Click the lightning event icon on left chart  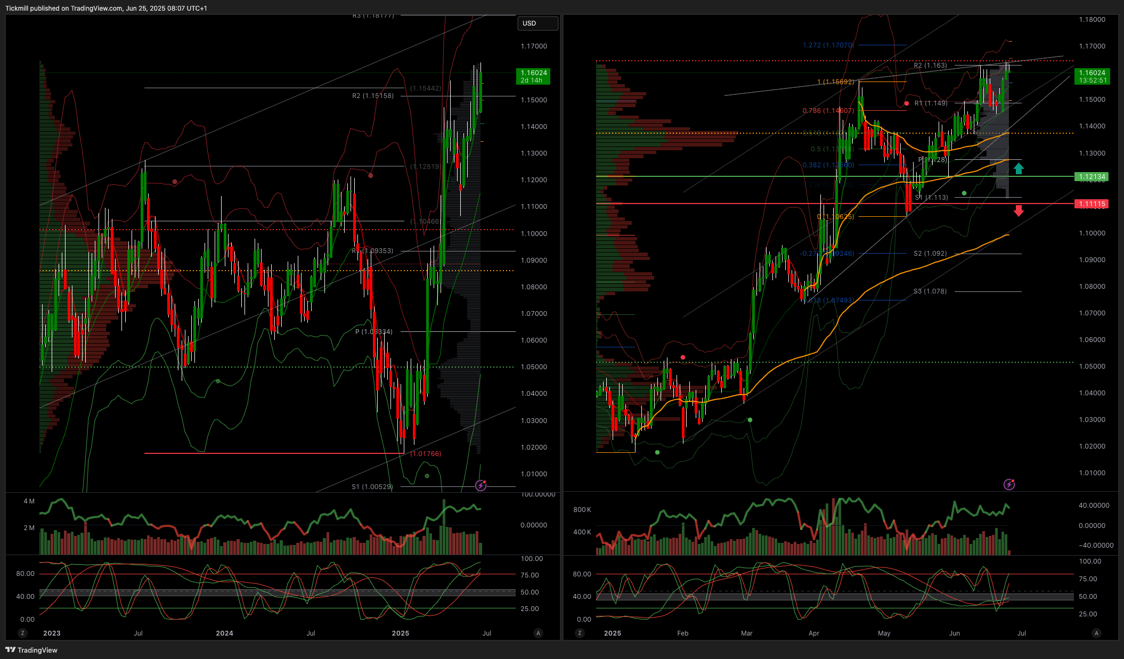point(480,485)
